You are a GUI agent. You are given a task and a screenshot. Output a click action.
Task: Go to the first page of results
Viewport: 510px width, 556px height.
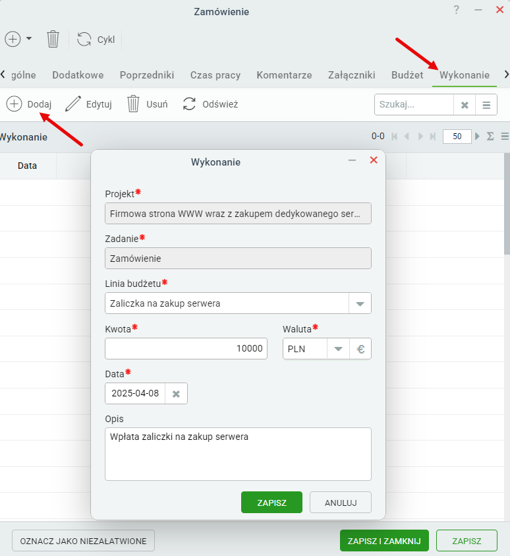pyautogui.click(x=394, y=137)
